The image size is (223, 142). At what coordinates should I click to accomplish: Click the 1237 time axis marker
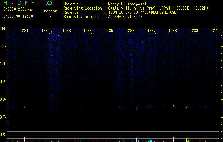point(151,30)
